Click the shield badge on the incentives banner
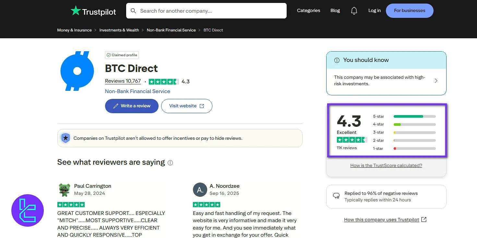477x238 pixels. coord(66,138)
